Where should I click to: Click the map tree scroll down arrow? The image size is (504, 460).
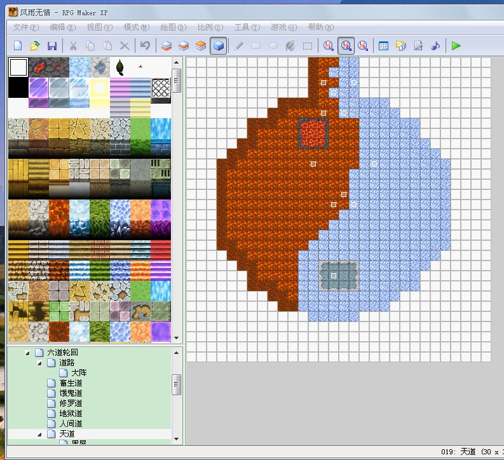pyautogui.click(x=176, y=439)
